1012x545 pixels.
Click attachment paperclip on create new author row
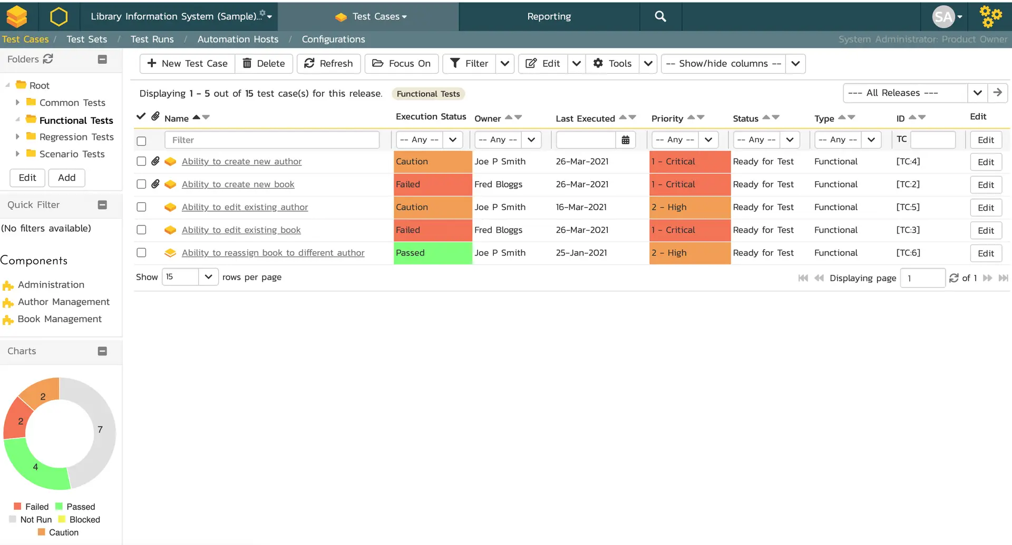(155, 161)
